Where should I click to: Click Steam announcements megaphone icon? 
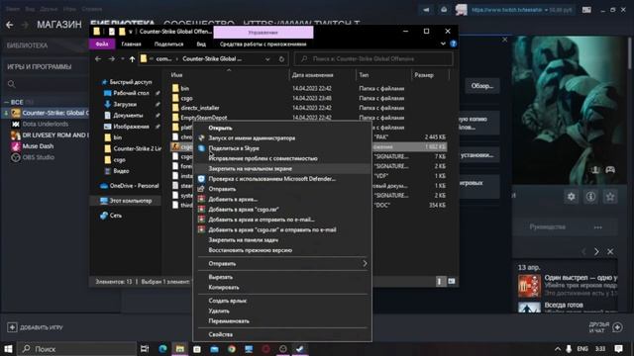(426, 10)
